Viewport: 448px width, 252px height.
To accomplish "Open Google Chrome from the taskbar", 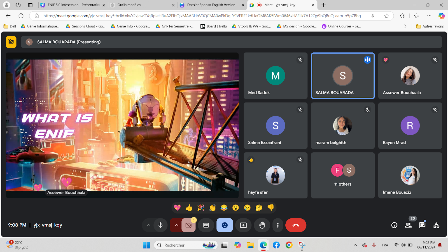I will point(289,245).
